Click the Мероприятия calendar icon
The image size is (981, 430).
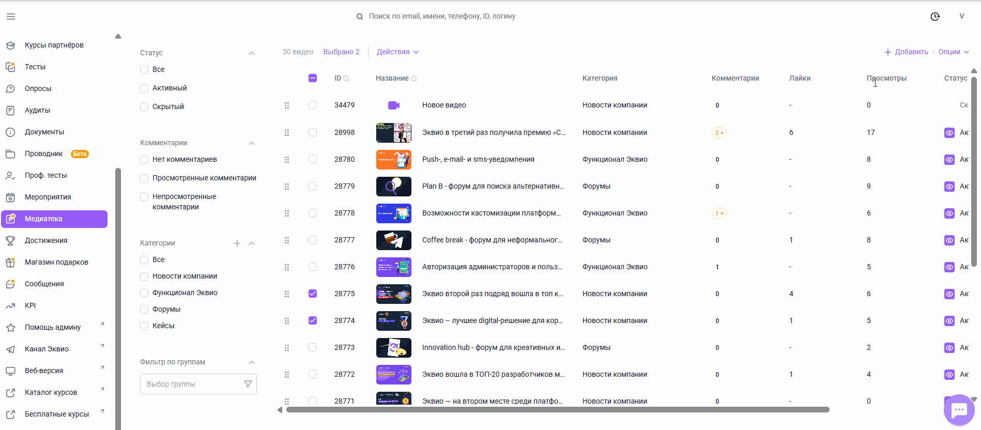point(10,197)
